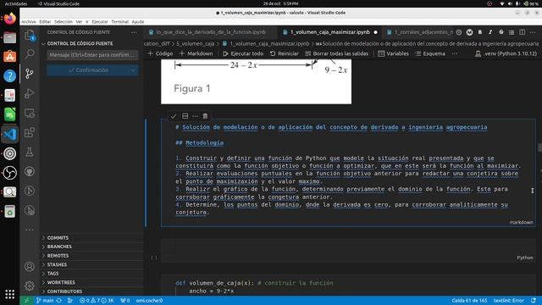This screenshot has height=305, width=542.
Task: Click the Confirmación commit button
Action: [x=88, y=70]
